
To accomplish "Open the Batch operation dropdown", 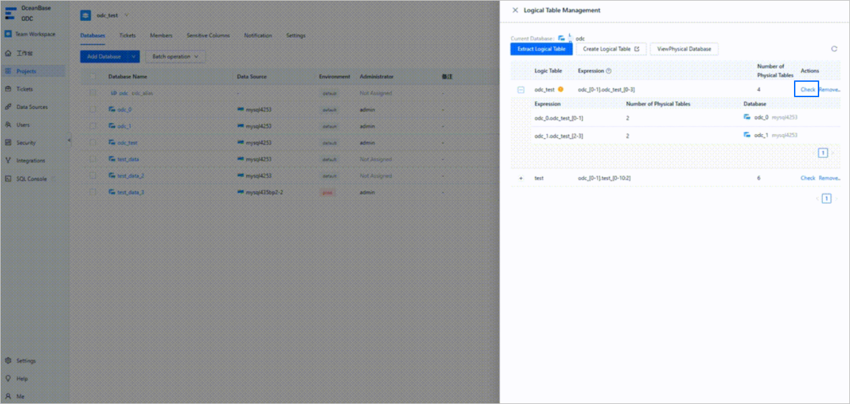I will click(x=175, y=57).
